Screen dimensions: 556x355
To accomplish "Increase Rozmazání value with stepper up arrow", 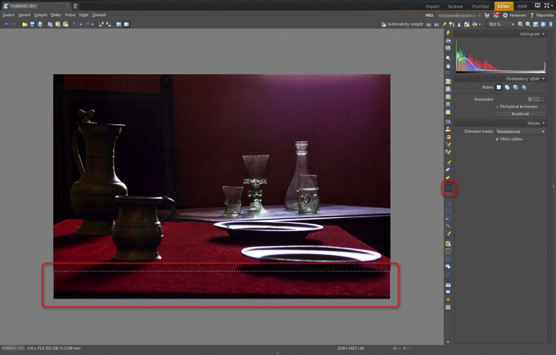I will pyautogui.click(x=543, y=98).
